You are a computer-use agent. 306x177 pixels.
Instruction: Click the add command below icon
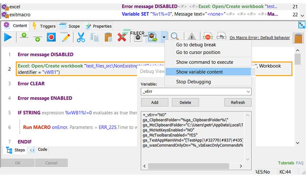pyautogui.click(x=37, y=39)
